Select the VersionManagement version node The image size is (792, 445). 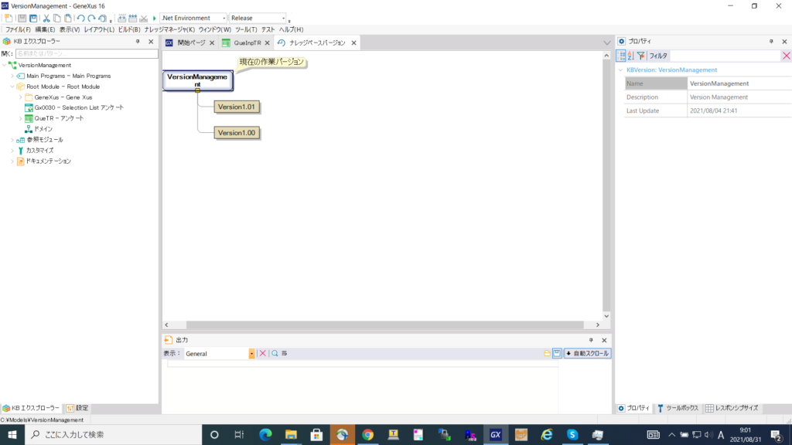(197, 80)
